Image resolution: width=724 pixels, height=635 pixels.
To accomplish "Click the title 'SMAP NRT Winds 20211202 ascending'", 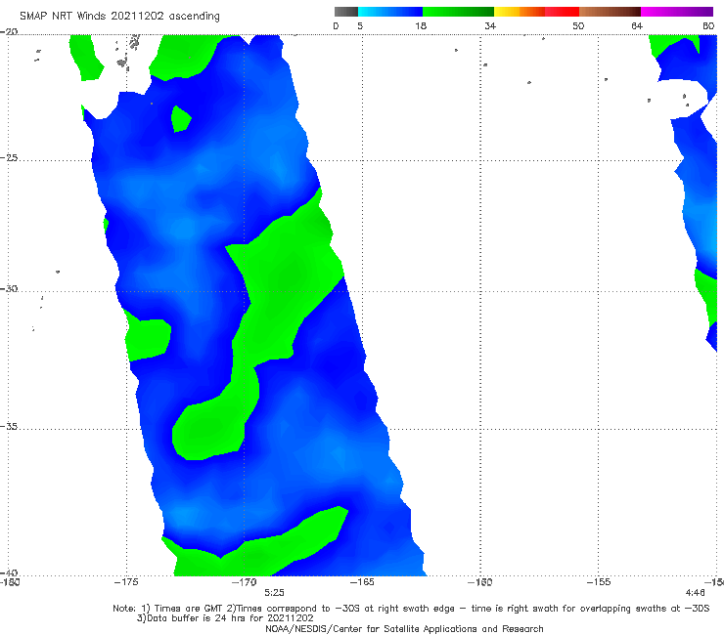I will (119, 16).
